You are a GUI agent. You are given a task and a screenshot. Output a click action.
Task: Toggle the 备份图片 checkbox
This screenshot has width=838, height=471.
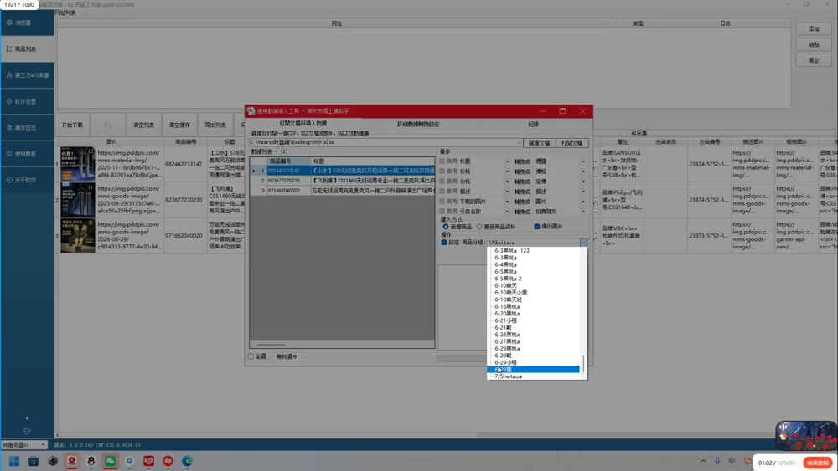point(537,227)
